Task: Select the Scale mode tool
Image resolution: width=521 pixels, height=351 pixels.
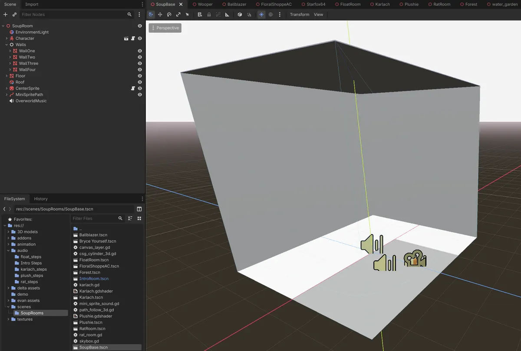Action: pyautogui.click(x=178, y=14)
